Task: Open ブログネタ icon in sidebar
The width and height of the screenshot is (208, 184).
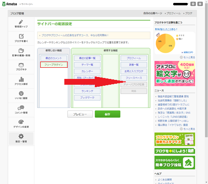Action: [x=21, y=65]
